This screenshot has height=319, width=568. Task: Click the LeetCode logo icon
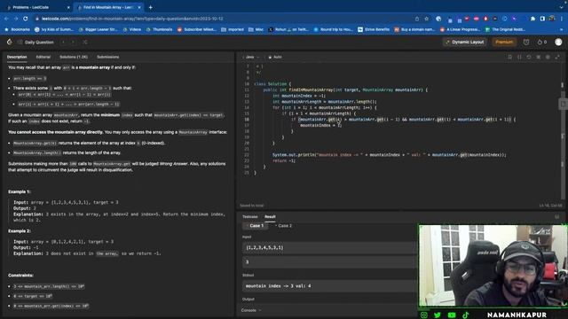pyautogui.click(x=10, y=43)
